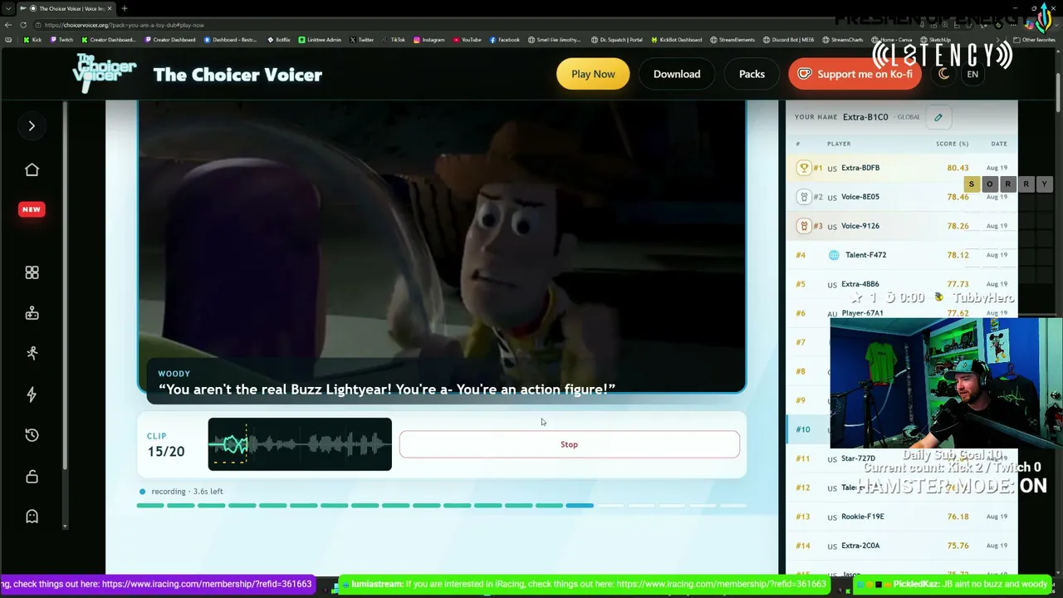This screenshot has width=1063, height=598.
Task: Open the game controller icon in the sidebar
Action: pyautogui.click(x=32, y=313)
